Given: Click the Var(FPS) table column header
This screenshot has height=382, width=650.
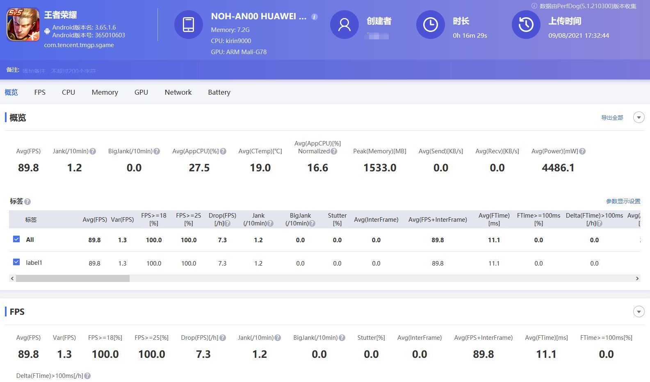Looking at the screenshot, I should [x=122, y=220].
